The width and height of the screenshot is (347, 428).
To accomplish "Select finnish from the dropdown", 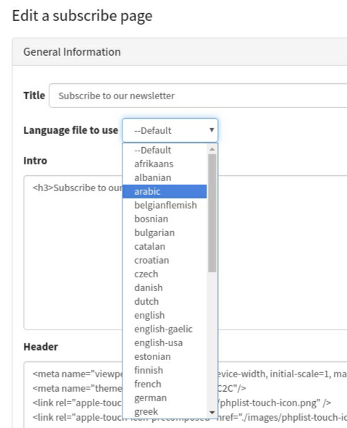I will [165, 370].
